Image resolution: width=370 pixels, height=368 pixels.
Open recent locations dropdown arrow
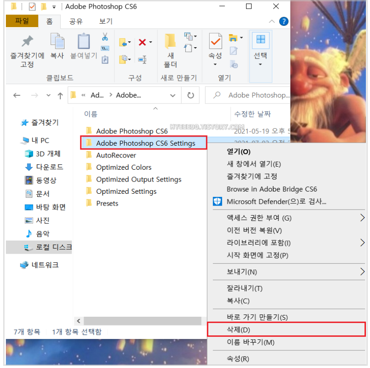49,95
